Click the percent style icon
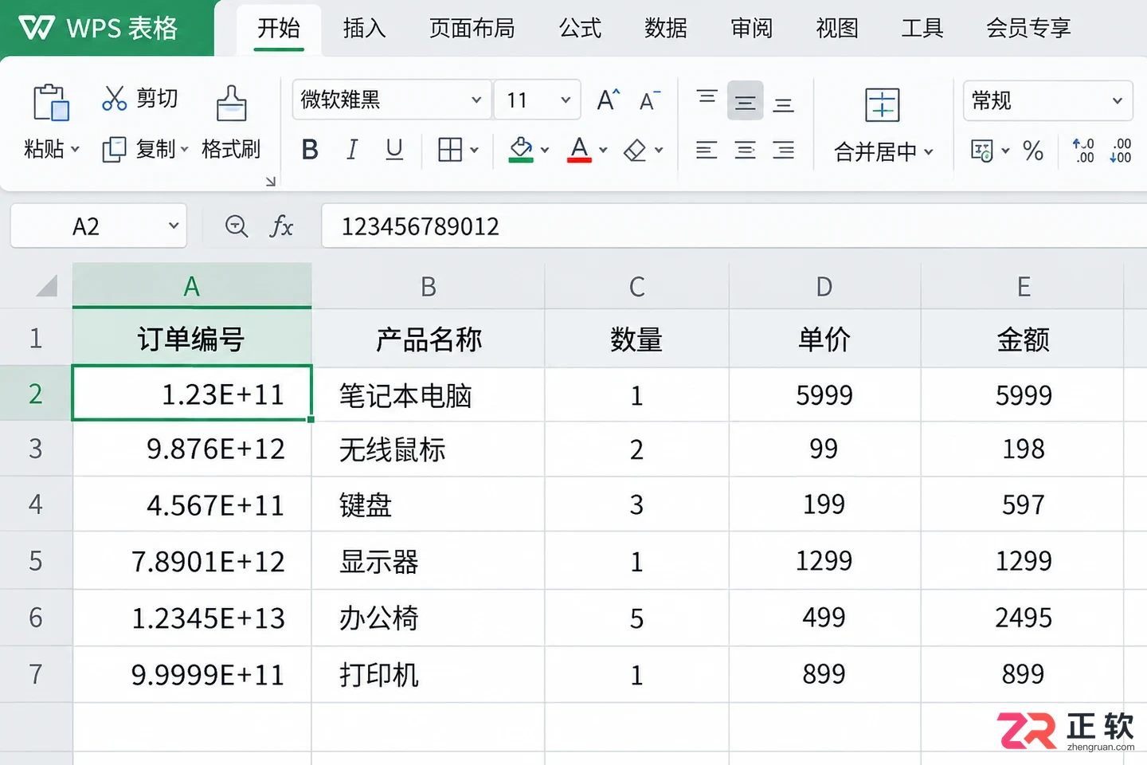The image size is (1147, 765). point(1033,150)
